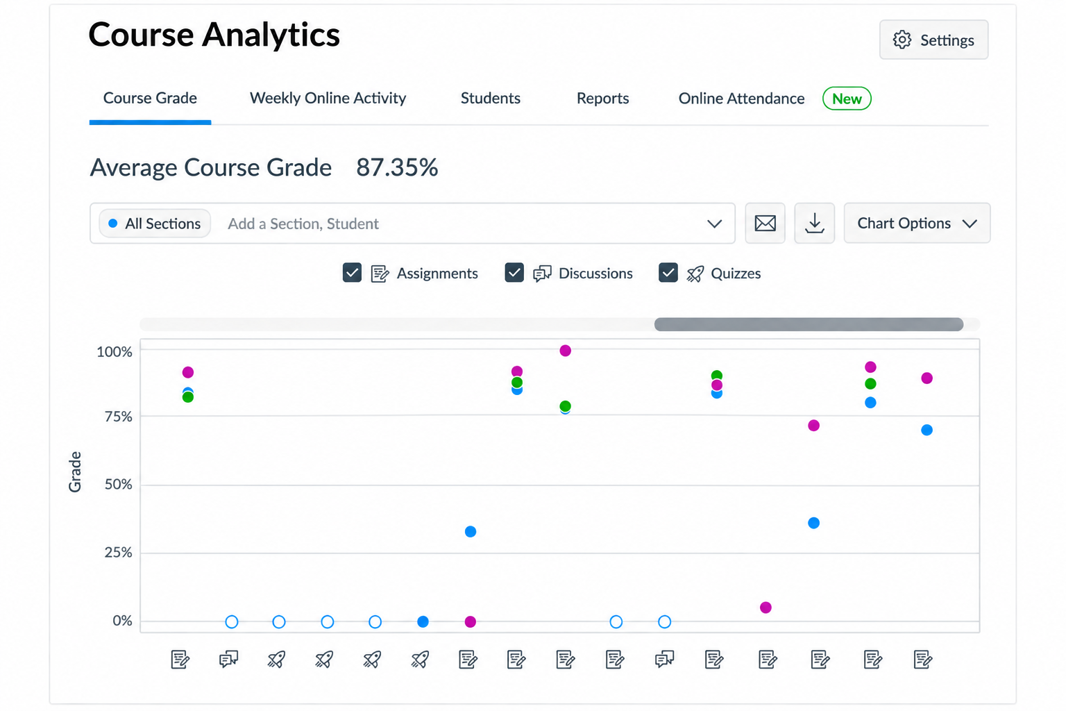Switch to the Weekly Online Activity tab
Screen dimensions: 1066x711
click(328, 99)
